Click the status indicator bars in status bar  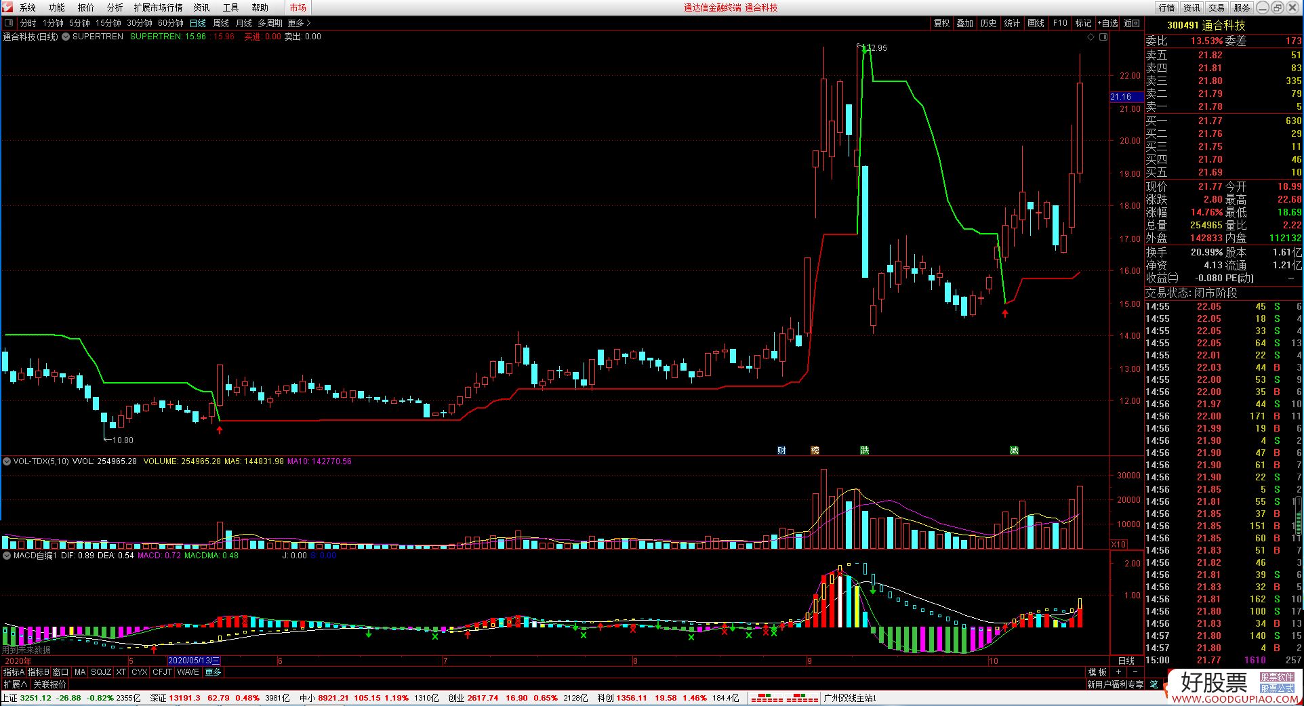coord(784,698)
